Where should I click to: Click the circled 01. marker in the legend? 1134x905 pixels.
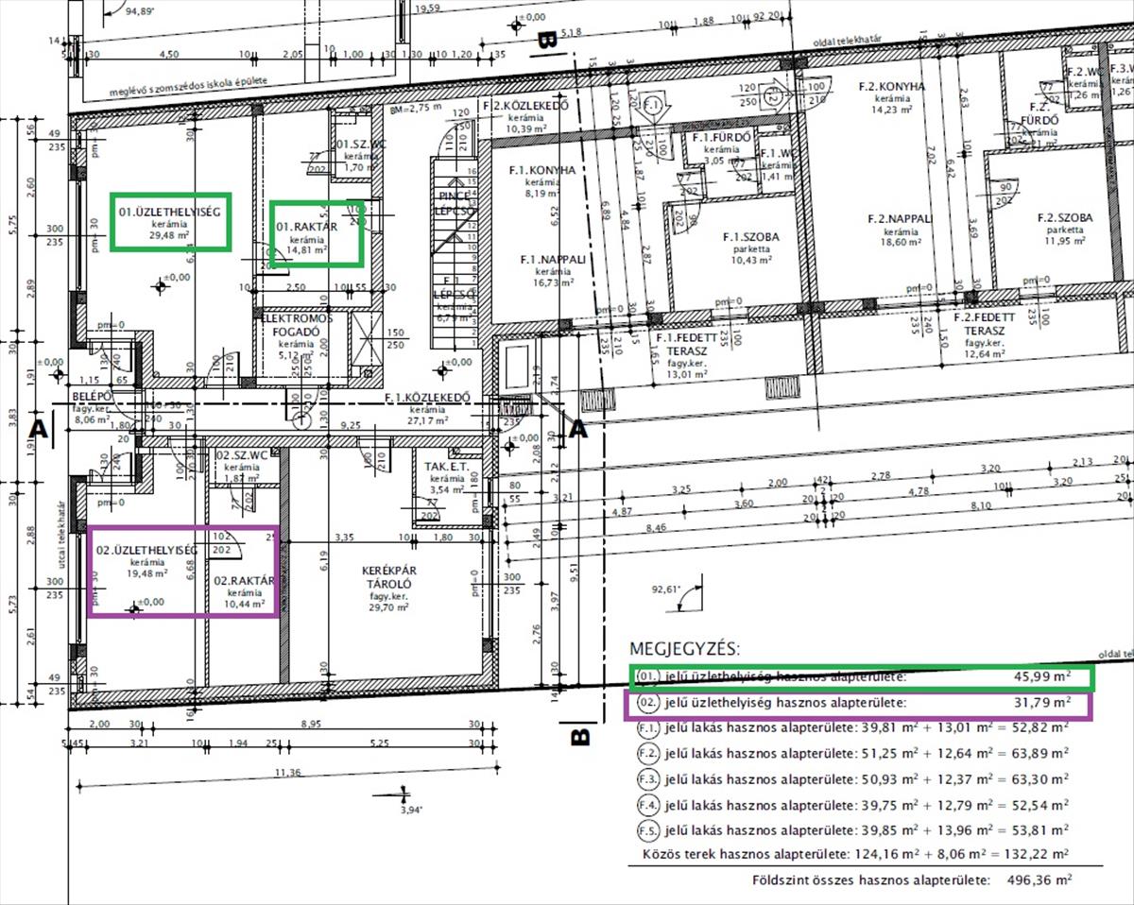pyautogui.click(x=647, y=677)
